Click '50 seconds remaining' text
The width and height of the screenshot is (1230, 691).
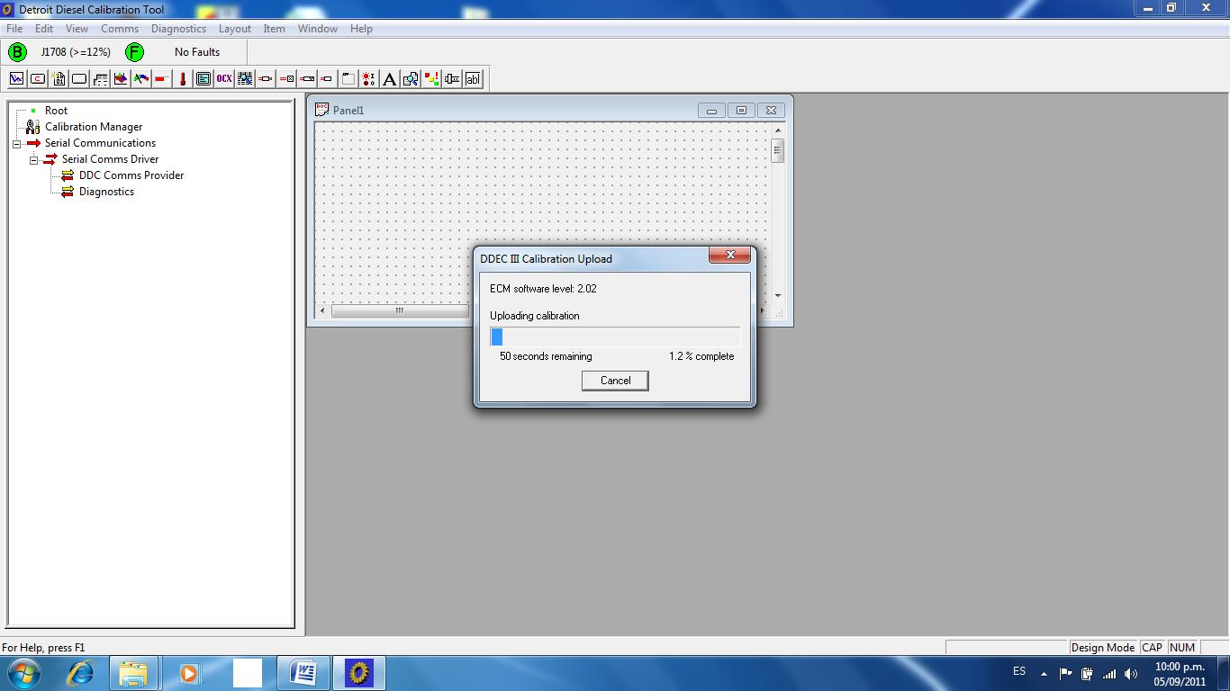[546, 356]
